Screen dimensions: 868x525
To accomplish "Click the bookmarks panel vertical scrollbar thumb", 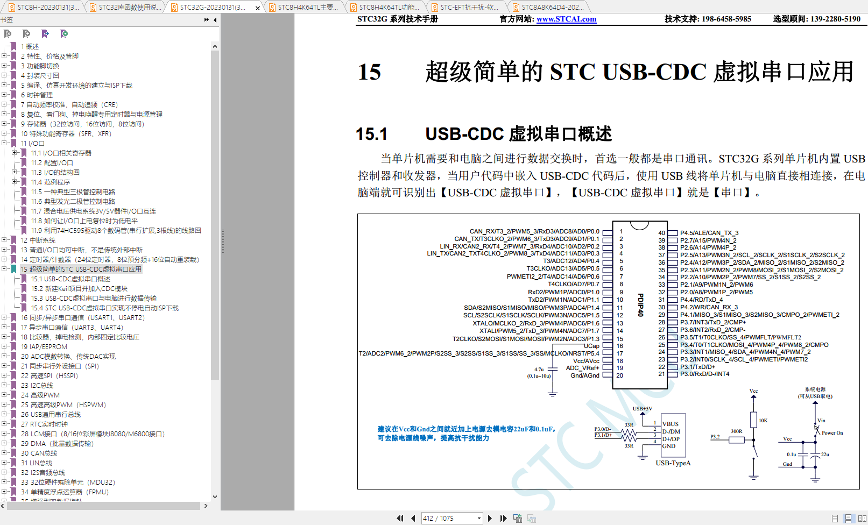I will pyautogui.click(x=215, y=215).
